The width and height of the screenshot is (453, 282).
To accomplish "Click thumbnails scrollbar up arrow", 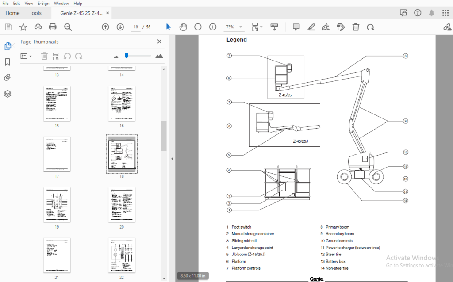I will point(164,69).
